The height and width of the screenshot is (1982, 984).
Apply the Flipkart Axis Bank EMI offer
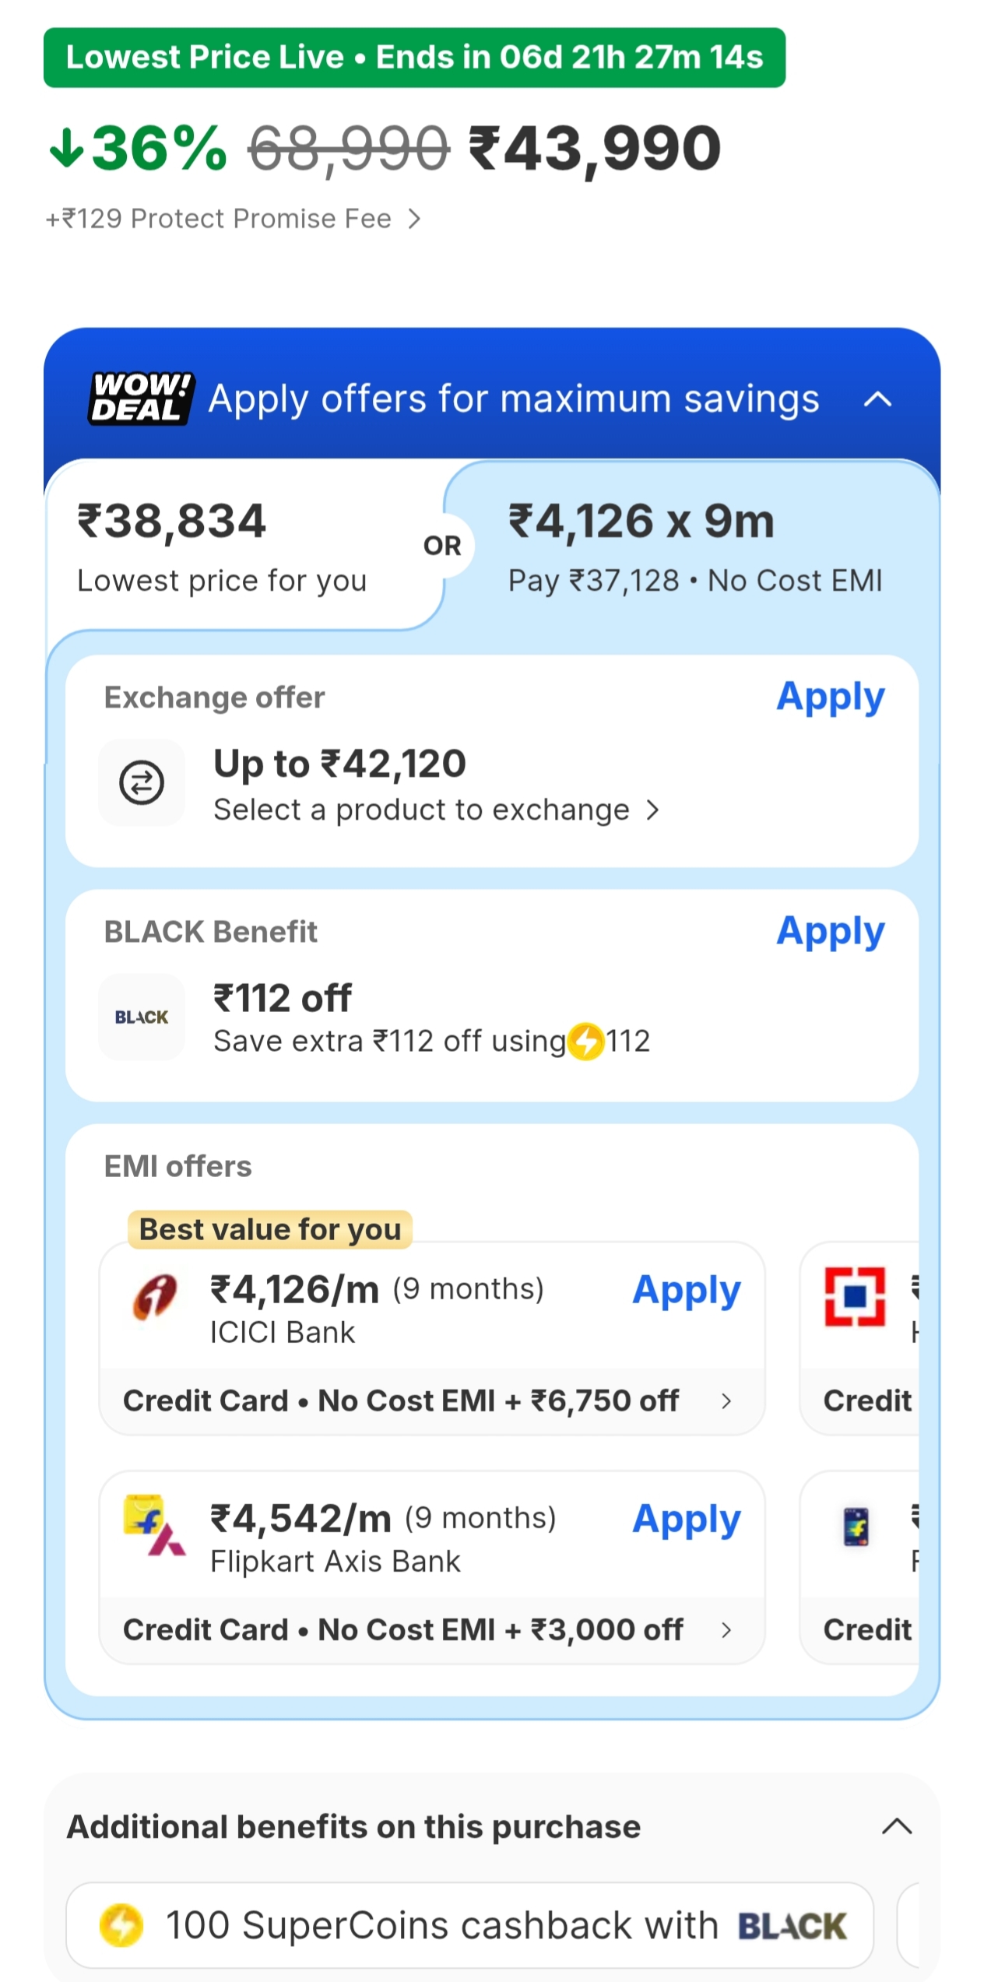point(686,1520)
